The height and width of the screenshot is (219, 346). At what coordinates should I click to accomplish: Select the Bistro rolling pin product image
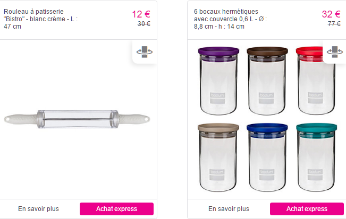[x=77, y=119]
